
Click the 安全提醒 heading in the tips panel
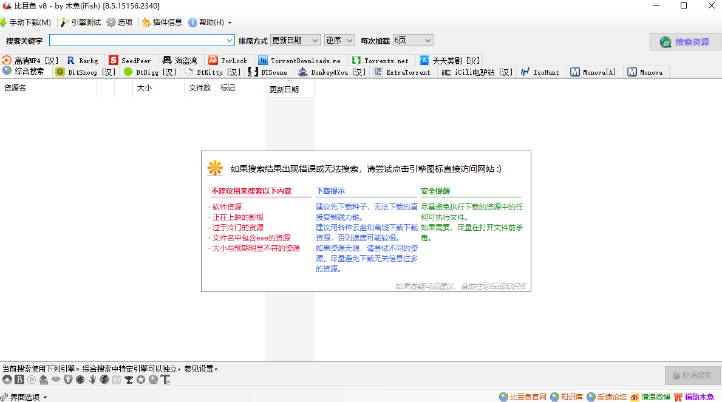point(435,191)
